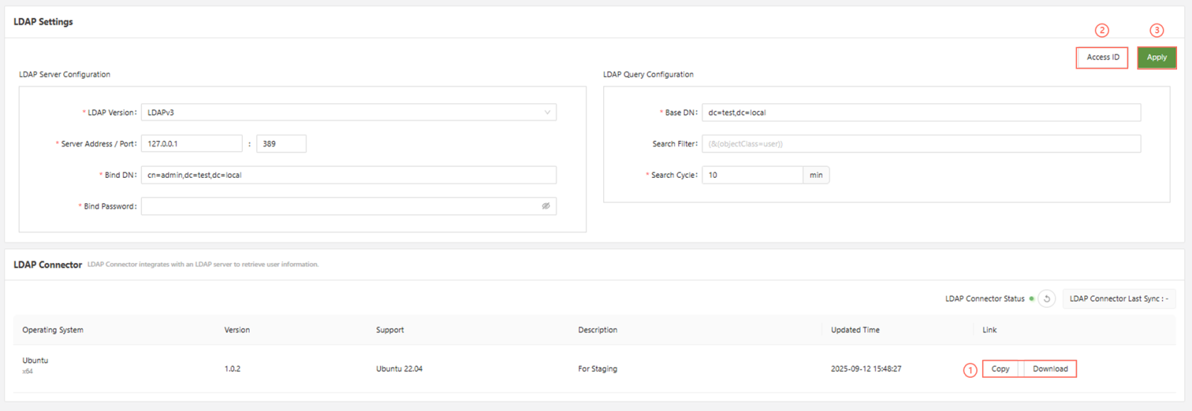
Task: Focus the Search Filter field
Action: click(921, 144)
